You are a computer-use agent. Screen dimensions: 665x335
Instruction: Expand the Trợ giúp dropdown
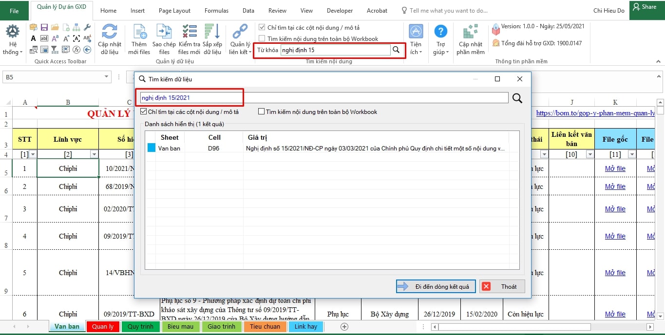(x=440, y=49)
